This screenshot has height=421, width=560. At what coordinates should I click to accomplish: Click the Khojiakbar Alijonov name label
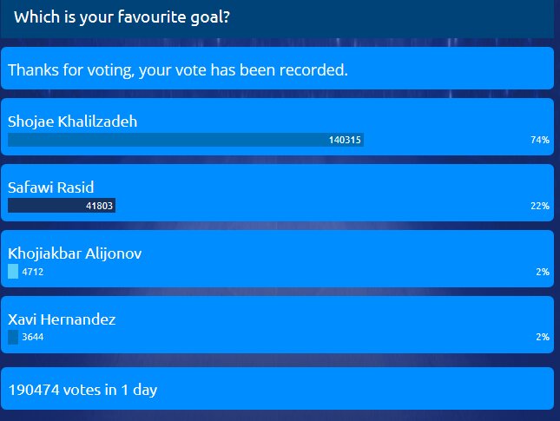[x=75, y=253]
